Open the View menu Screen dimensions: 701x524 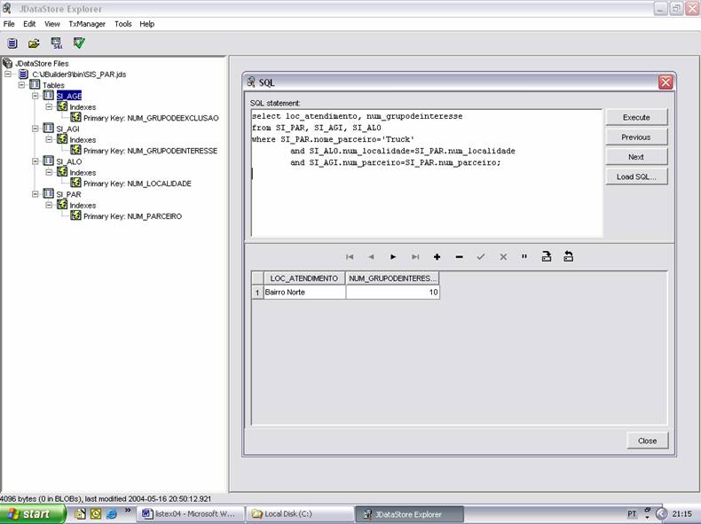51,24
